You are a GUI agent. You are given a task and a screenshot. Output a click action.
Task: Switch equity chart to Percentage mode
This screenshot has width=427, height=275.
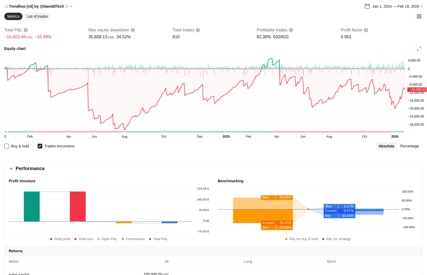(x=409, y=146)
